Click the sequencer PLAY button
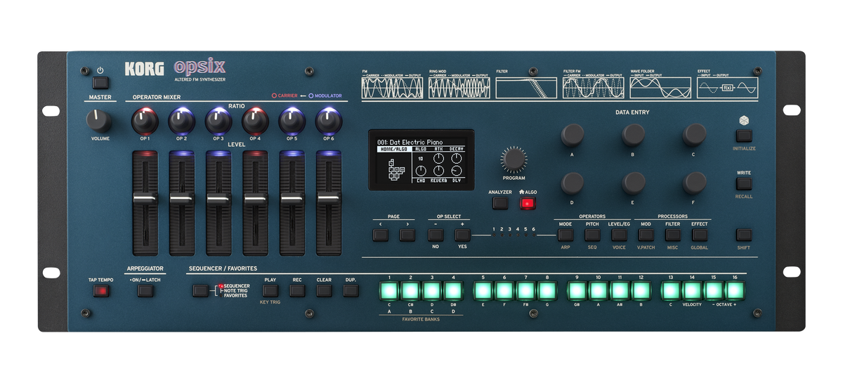The height and width of the screenshot is (383, 843). pos(270,290)
